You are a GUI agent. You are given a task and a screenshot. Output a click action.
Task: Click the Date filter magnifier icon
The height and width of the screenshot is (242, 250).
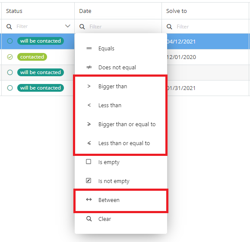click(x=82, y=27)
